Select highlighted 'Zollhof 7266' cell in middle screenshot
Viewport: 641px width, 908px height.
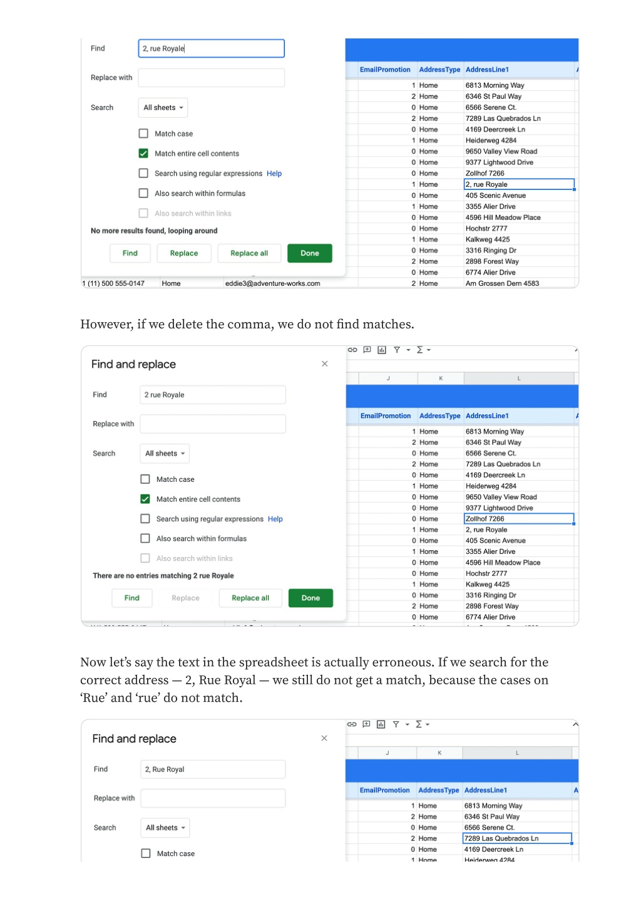(519, 519)
